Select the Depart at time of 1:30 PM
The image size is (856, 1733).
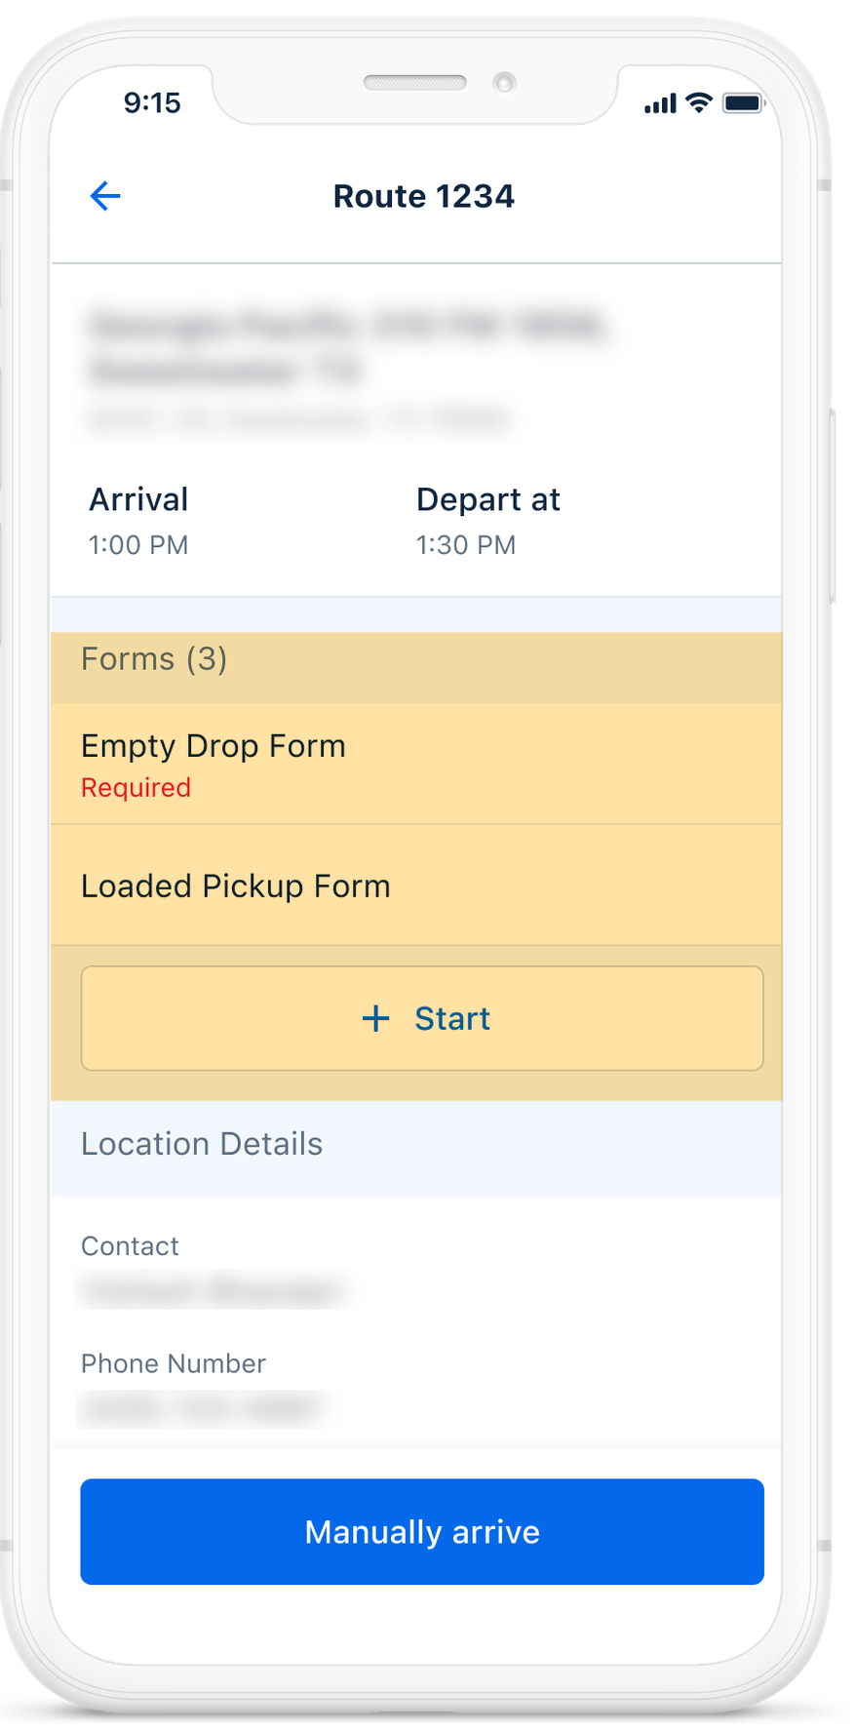[x=465, y=544]
